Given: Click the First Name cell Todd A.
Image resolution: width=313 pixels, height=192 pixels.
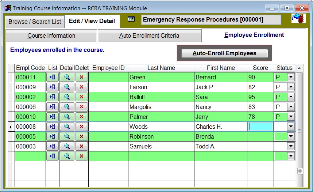Looking at the screenshot, I should point(221,146).
